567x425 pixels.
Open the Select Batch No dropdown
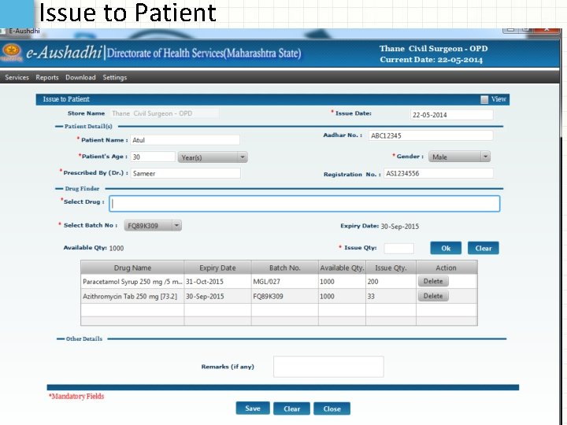[x=153, y=226]
